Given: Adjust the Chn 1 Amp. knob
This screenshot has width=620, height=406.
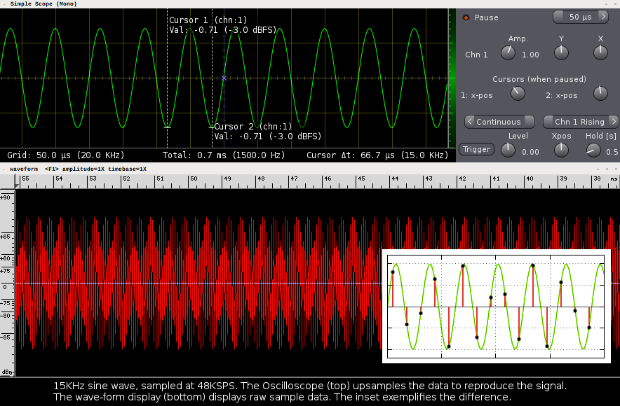Looking at the screenshot, I should [508, 52].
